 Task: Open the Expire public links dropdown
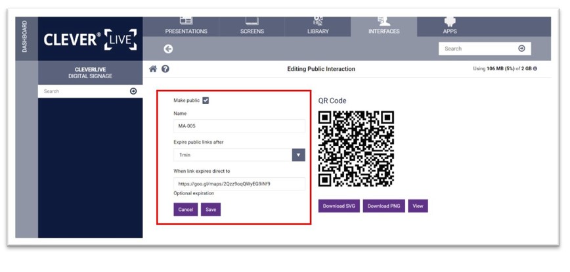[239, 155]
